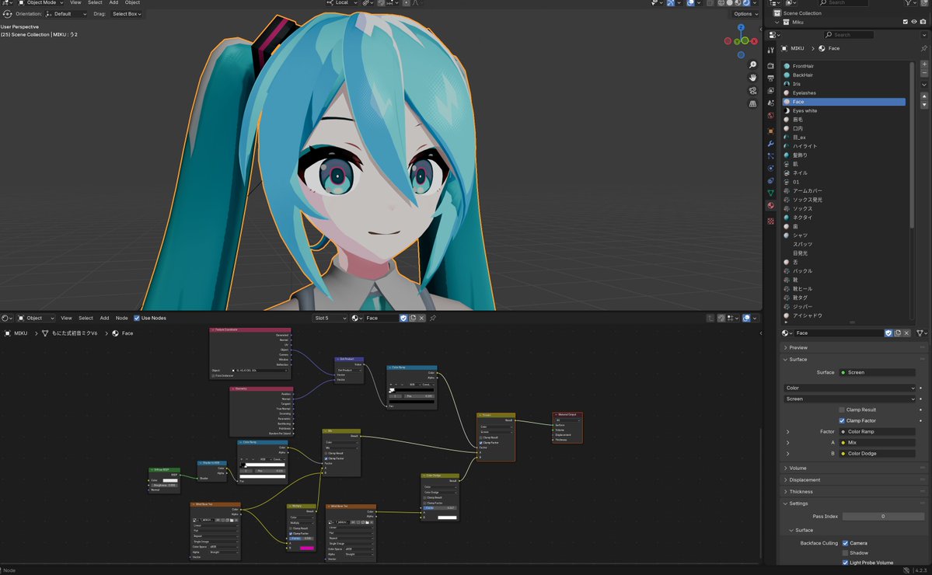932x575 pixels.
Task: Toggle Use Nodes checkbox
Action: coord(137,318)
